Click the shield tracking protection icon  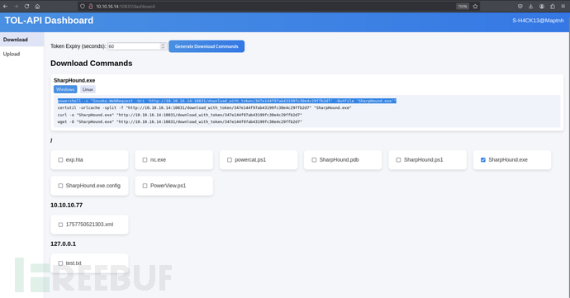83,6
